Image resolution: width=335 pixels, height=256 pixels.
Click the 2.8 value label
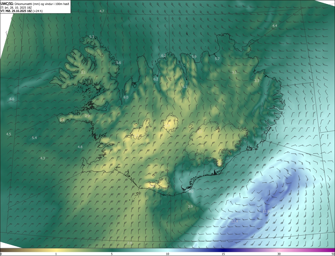[130, 243]
